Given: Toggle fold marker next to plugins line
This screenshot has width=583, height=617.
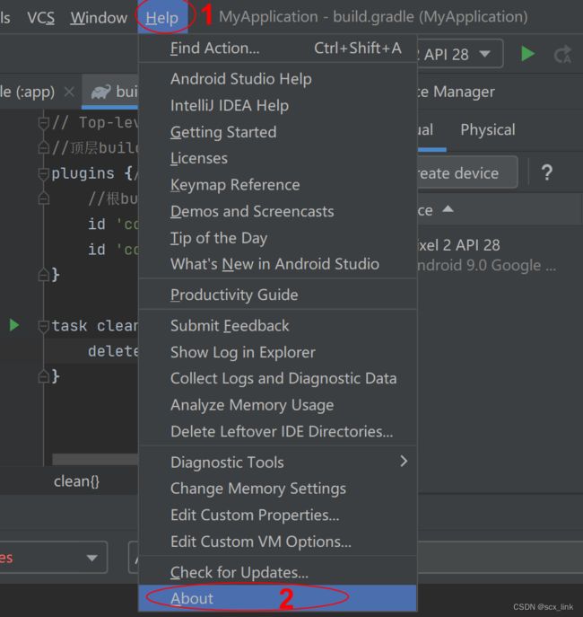Looking at the screenshot, I should (43, 173).
